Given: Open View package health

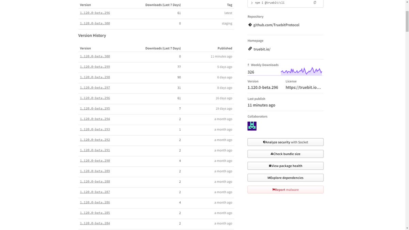Looking at the screenshot, I should 285,166.
